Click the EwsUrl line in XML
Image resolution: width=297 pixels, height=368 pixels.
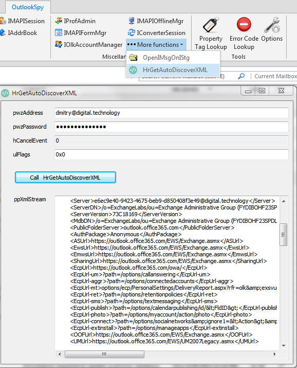point(160,248)
